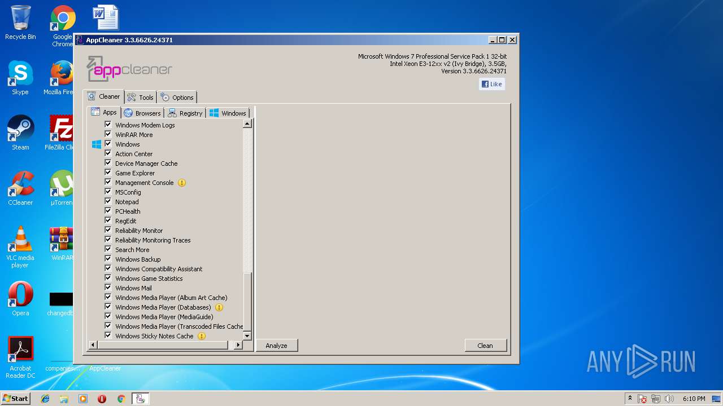Open VLC media player shortcut
The image size is (723, 406).
20,247
